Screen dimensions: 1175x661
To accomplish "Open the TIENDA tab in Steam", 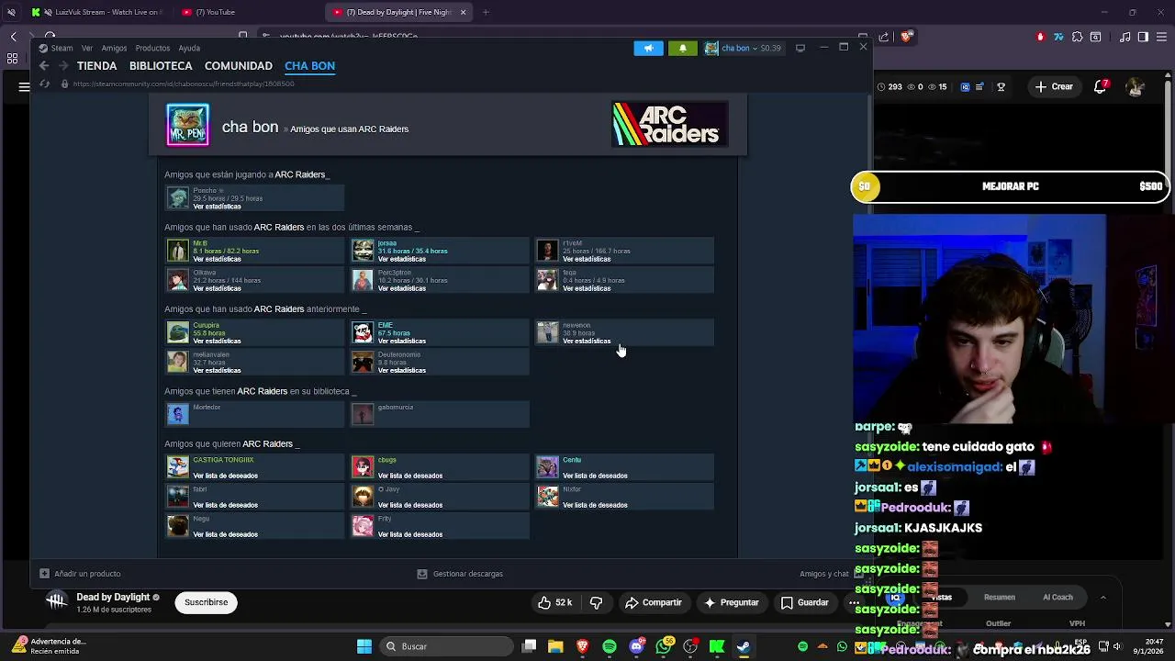I will point(96,66).
